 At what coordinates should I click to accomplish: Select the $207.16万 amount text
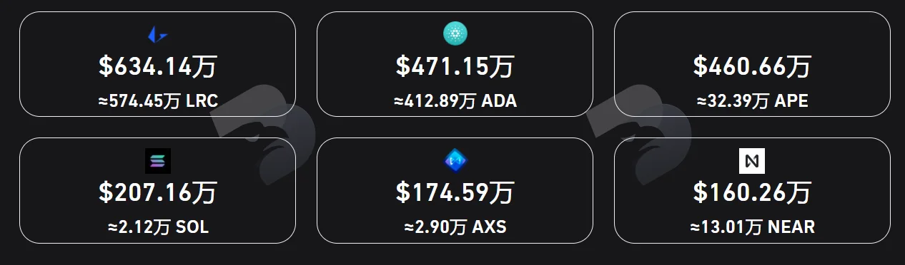click(157, 193)
